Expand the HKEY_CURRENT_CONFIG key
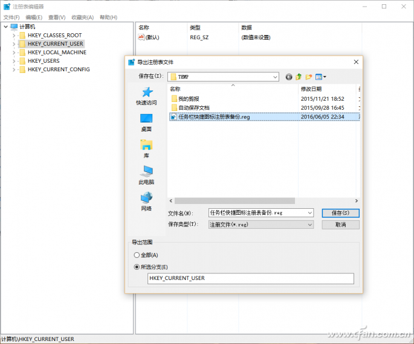414x344 pixels. click(14, 69)
